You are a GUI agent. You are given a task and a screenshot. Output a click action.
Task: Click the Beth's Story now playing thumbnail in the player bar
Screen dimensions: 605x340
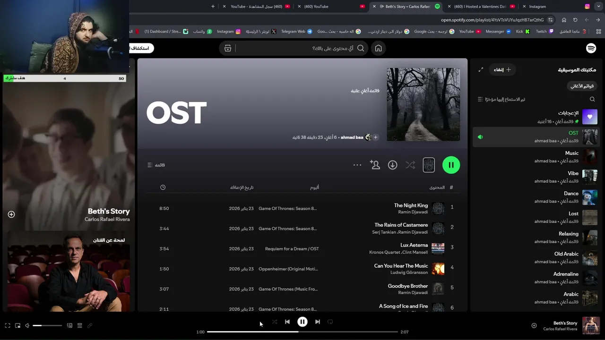591,325
